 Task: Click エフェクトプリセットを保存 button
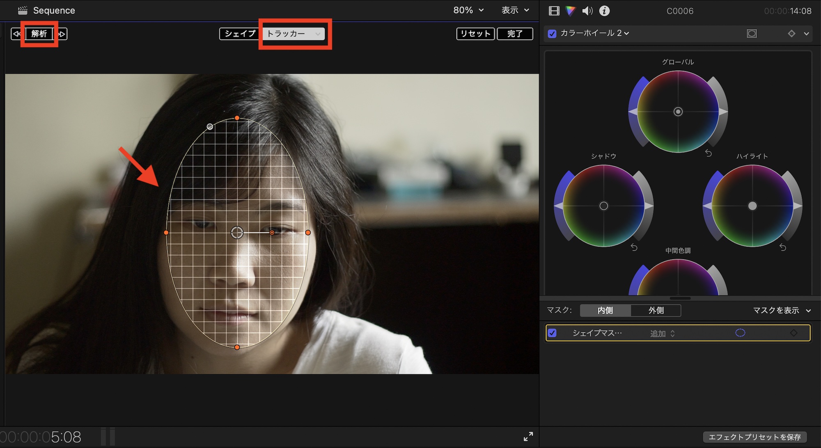coord(754,437)
